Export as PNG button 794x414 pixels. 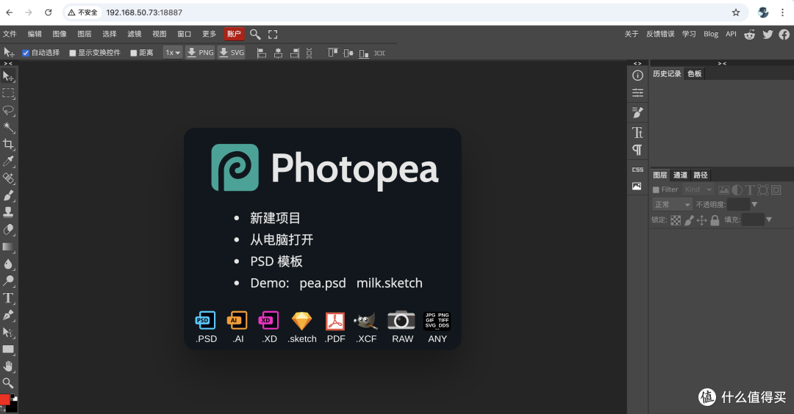point(200,53)
